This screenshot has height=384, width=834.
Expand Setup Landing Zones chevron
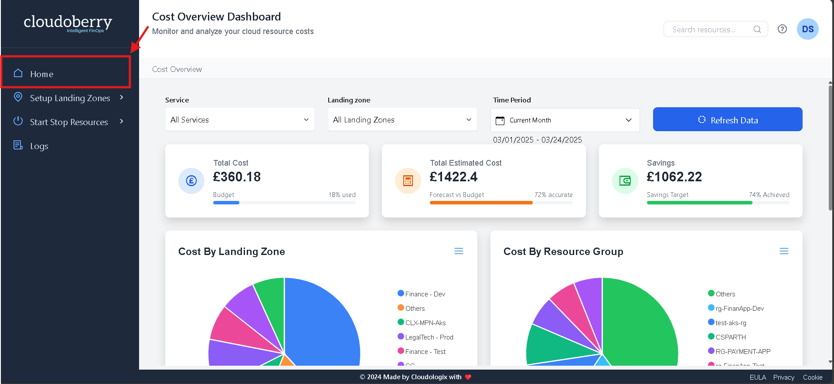[x=122, y=97]
